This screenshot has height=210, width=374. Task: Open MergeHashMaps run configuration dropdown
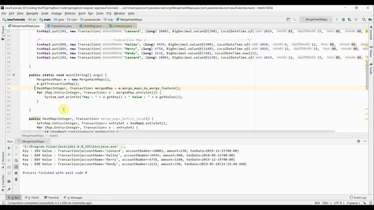point(316,19)
